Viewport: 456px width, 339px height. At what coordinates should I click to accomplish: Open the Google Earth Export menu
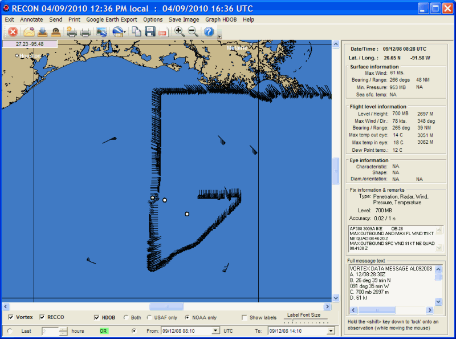(x=111, y=19)
